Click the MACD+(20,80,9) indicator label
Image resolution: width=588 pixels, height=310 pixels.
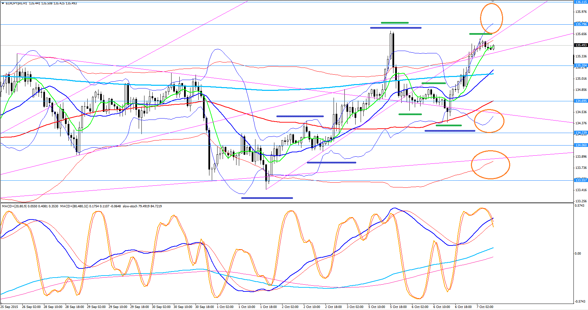coord(14,206)
